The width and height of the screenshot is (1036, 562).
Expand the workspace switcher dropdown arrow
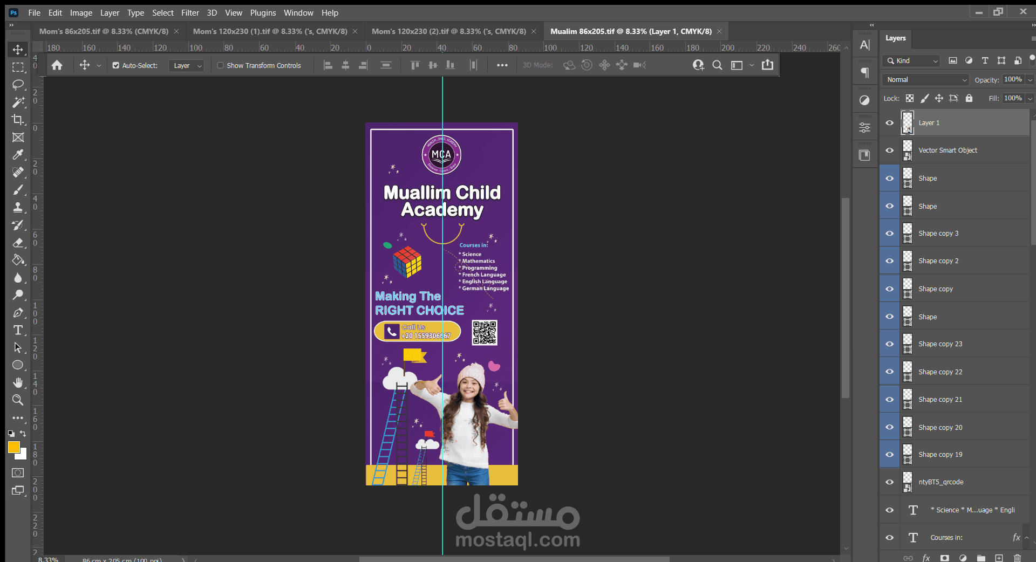[752, 65]
